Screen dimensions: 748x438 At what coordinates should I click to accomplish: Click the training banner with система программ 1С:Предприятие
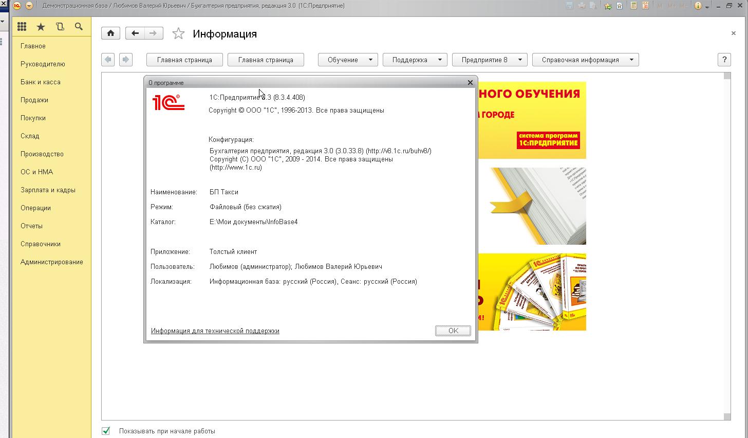click(x=532, y=120)
